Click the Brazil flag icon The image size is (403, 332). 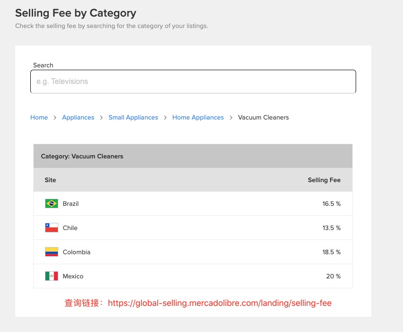click(x=52, y=203)
